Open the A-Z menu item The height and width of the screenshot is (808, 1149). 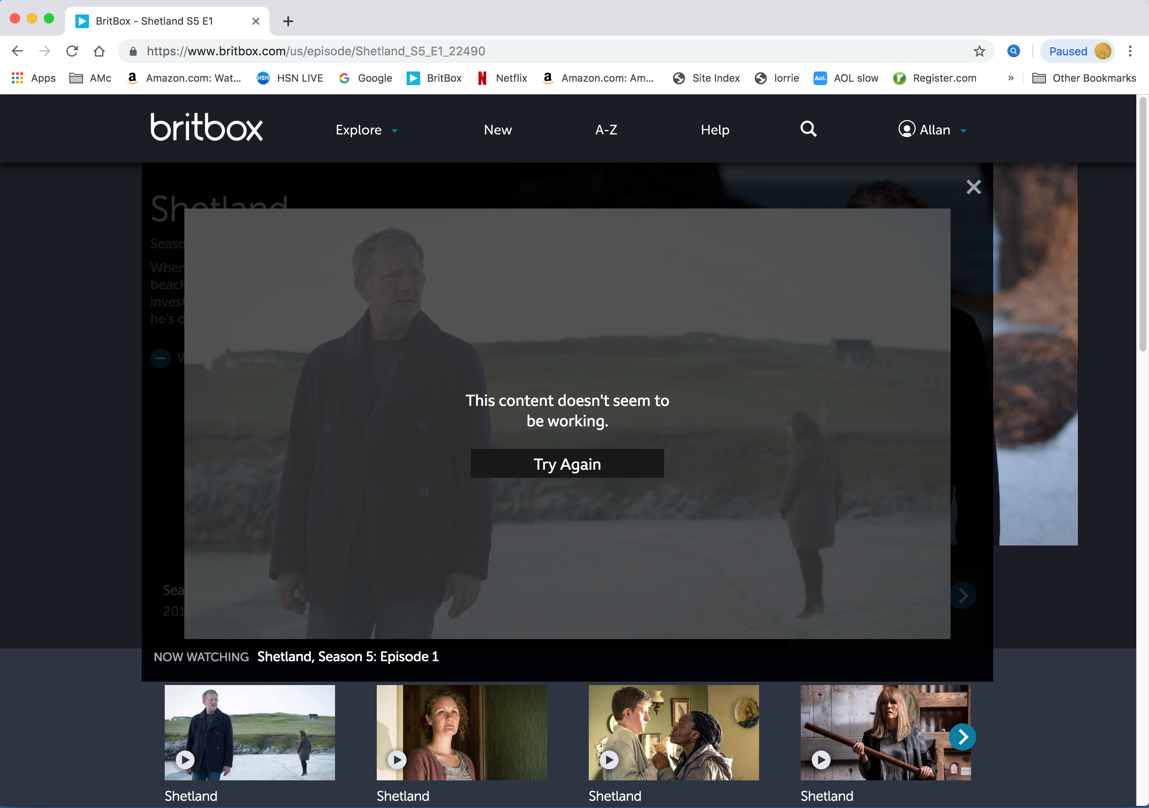pyautogui.click(x=606, y=130)
